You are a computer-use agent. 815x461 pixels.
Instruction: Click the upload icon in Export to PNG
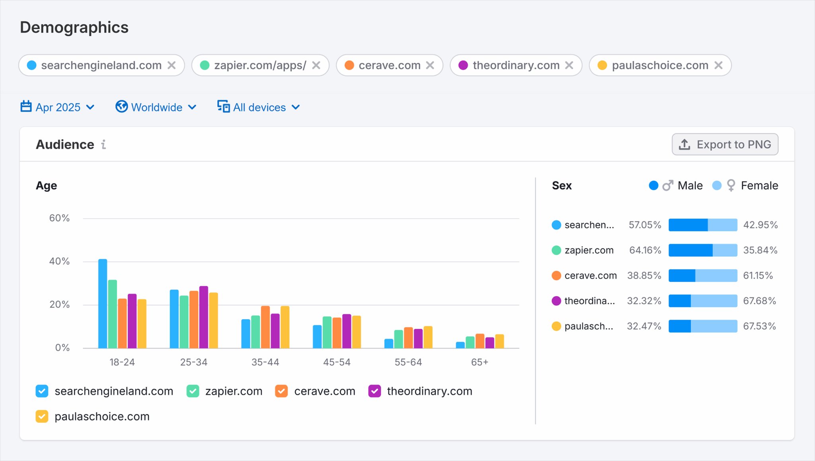coord(684,144)
